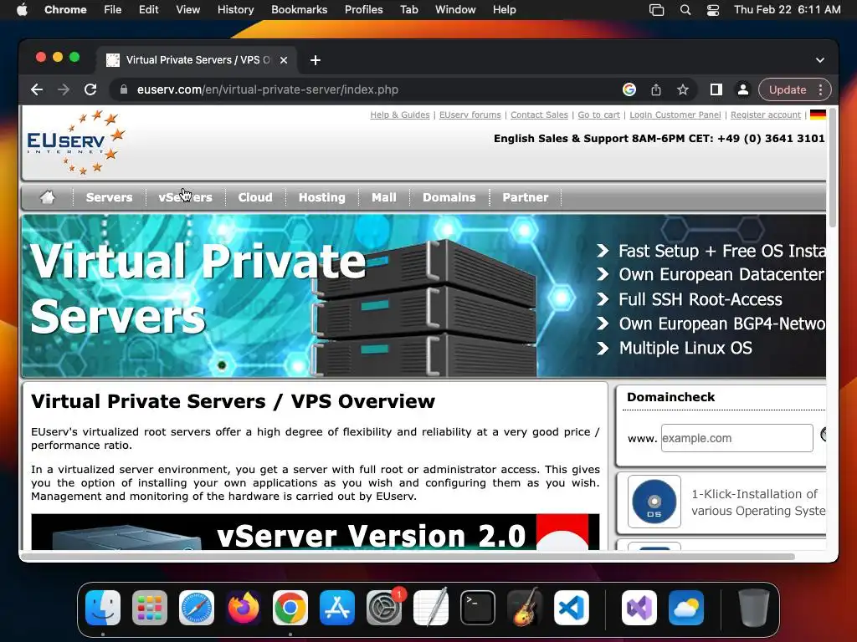
Task: Click the lock icon in address bar
Action: point(124,89)
